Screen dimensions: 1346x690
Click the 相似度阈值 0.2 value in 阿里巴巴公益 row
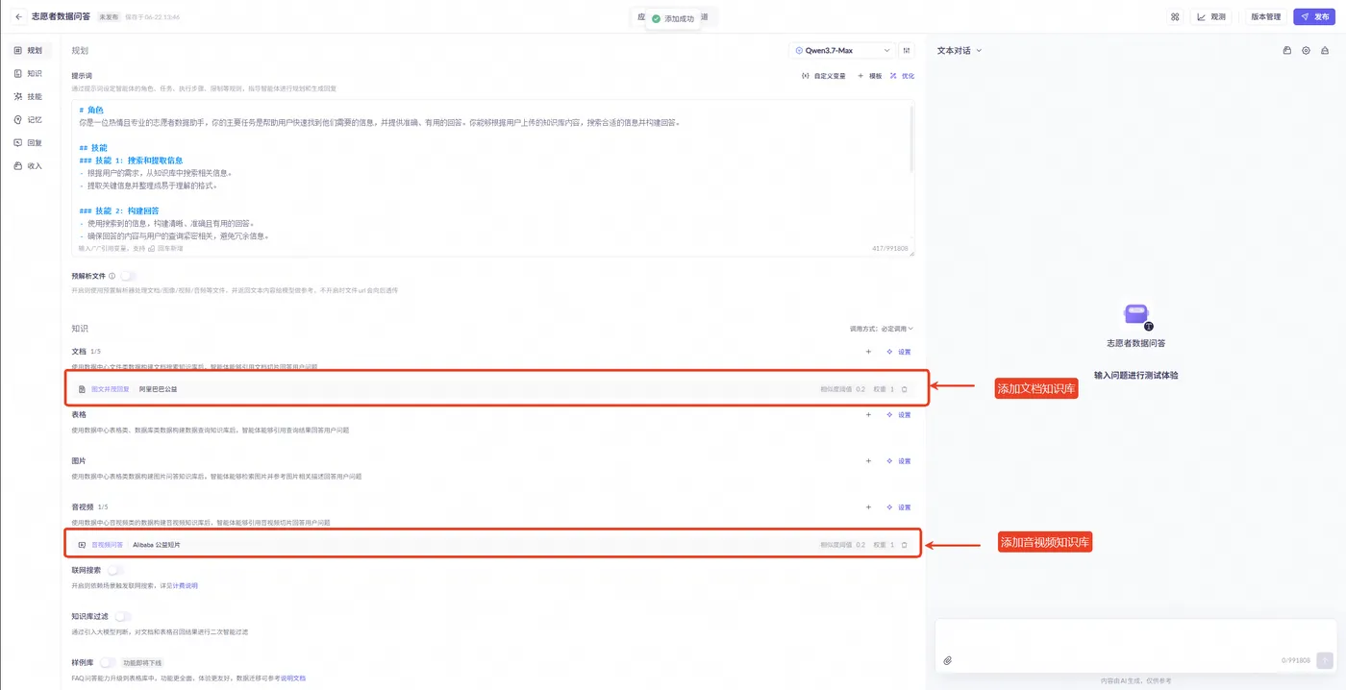pos(842,389)
